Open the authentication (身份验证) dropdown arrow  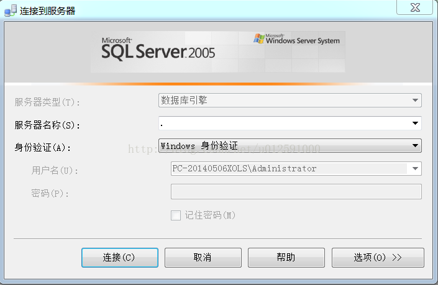click(x=415, y=145)
